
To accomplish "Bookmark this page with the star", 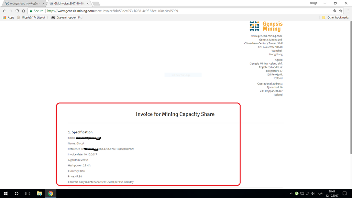I will pos(341,11).
